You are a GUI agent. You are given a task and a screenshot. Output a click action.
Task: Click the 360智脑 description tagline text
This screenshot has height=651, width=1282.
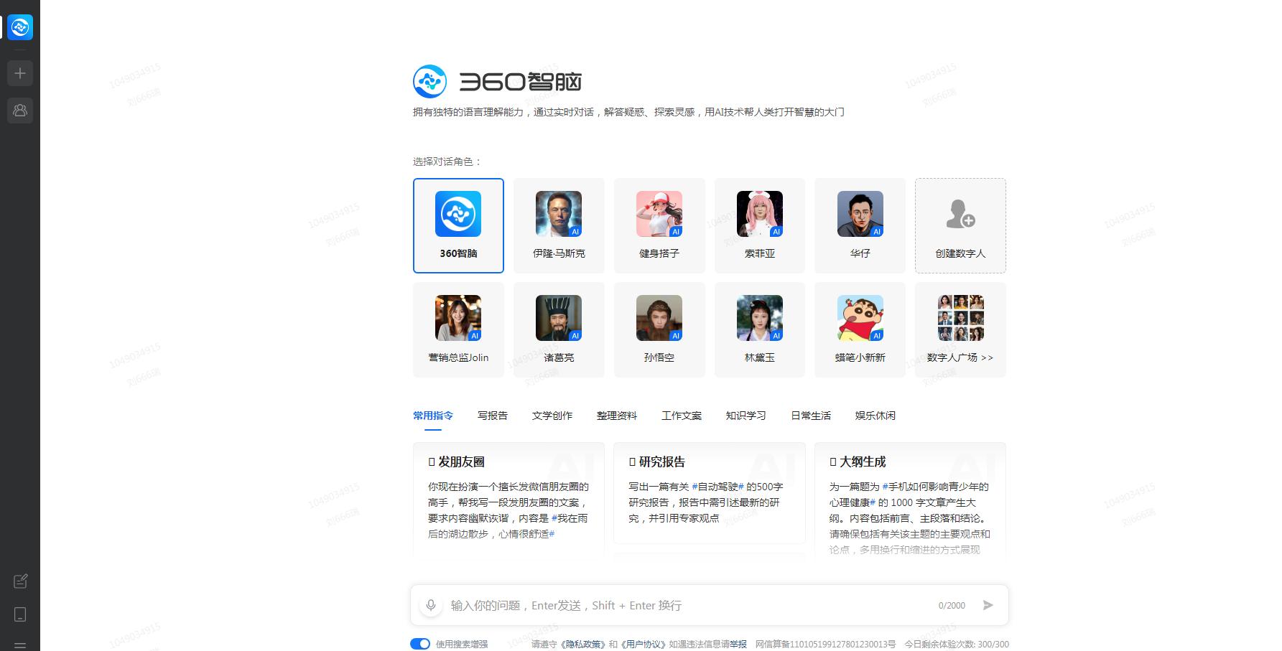[x=628, y=112]
